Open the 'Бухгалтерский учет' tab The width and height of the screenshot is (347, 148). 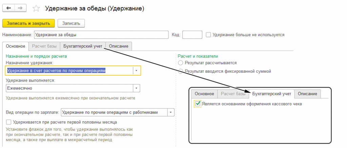[82, 46]
